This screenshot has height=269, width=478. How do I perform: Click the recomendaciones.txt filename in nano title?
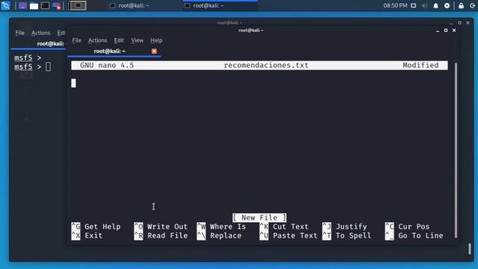click(266, 65)
